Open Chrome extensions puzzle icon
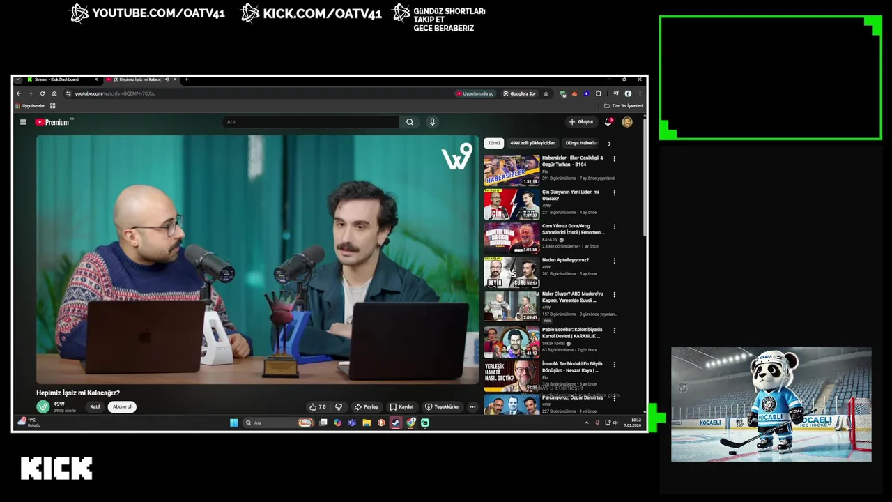Viewport: 892px width, 502px height. [x=598, y=93]
